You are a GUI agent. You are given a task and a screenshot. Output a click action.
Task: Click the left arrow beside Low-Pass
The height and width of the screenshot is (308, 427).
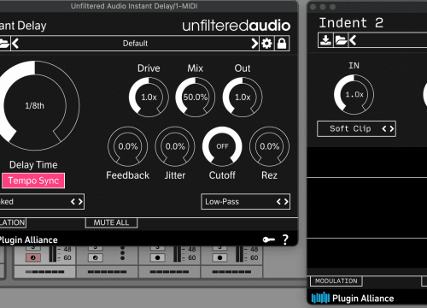278,202
